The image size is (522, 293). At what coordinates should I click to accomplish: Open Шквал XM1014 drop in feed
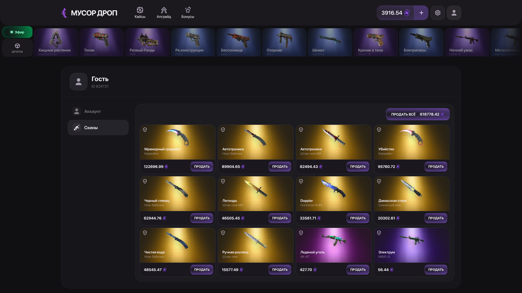click(330, 42)
